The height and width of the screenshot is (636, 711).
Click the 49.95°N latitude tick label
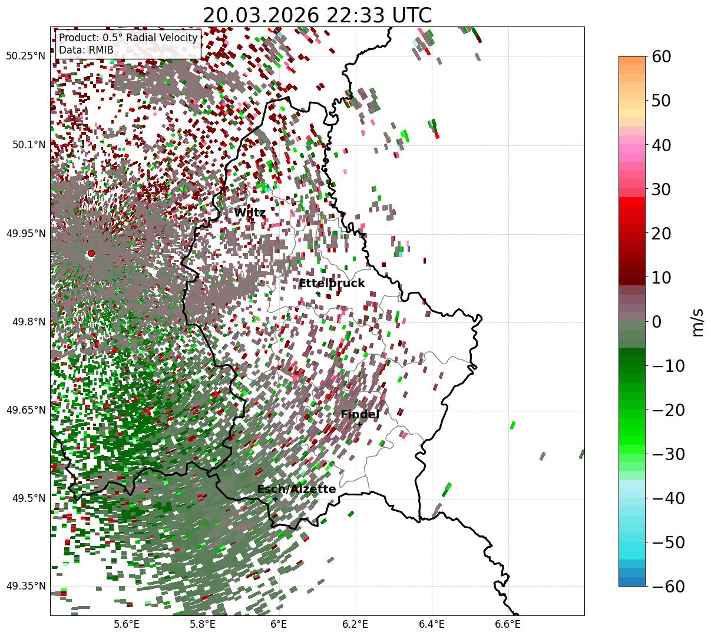coord(25,234)
